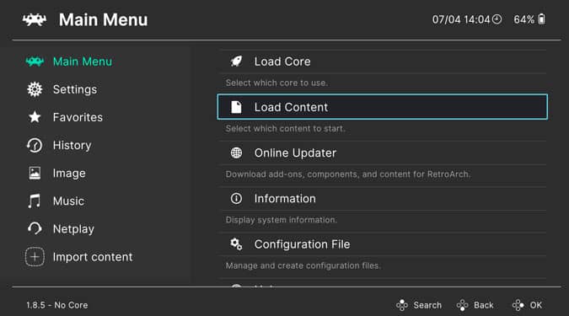Click the Load Core rocket icon
This screenshot has width=569, height=316.
click(x=236, y=62)
